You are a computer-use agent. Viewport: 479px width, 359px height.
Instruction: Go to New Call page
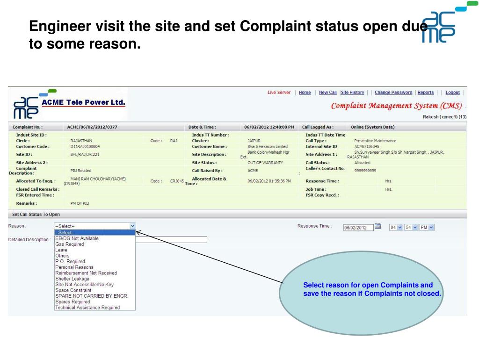click(x=327, y=93)
